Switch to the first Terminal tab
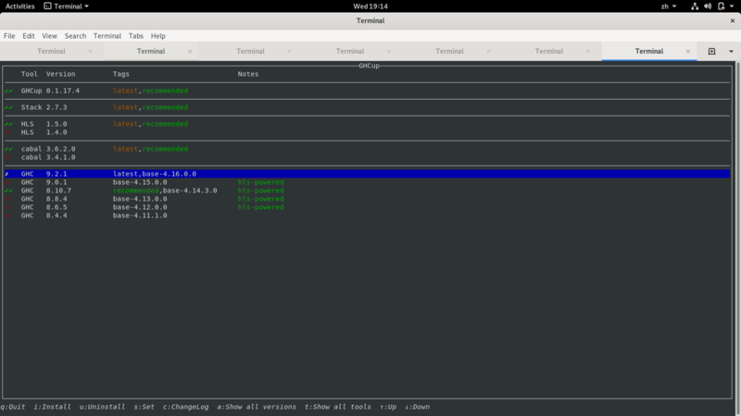The width and height of the screenshot is (741, 416). tap(52, 51)
